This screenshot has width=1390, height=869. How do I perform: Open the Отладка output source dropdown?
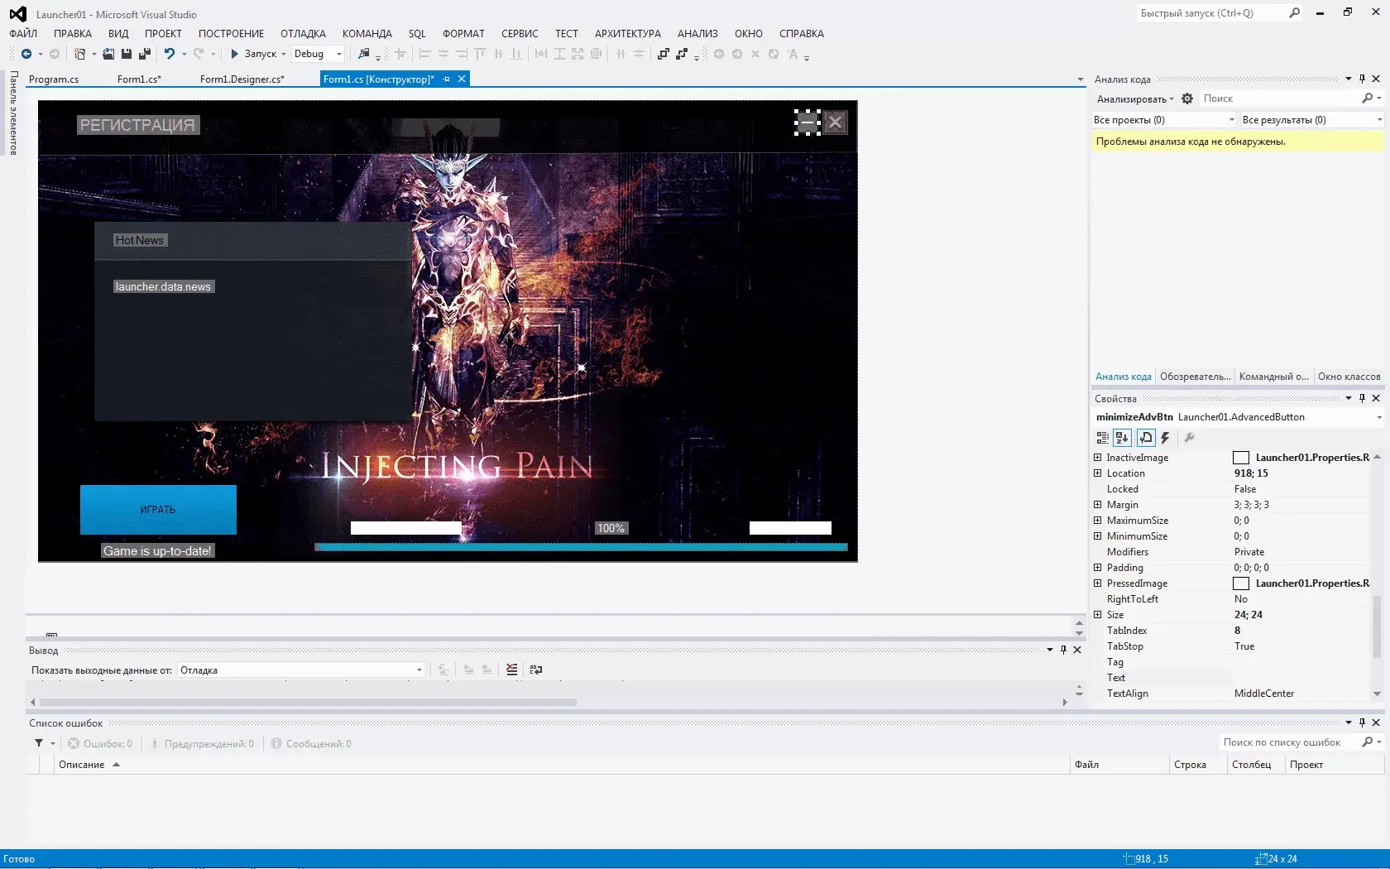coord(419,670)
